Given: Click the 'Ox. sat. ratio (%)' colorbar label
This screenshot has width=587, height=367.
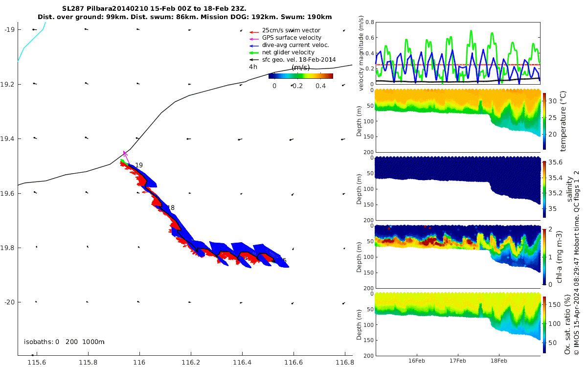Looking at the screenshot, I should pyautogui.click(x=568, y=325).
